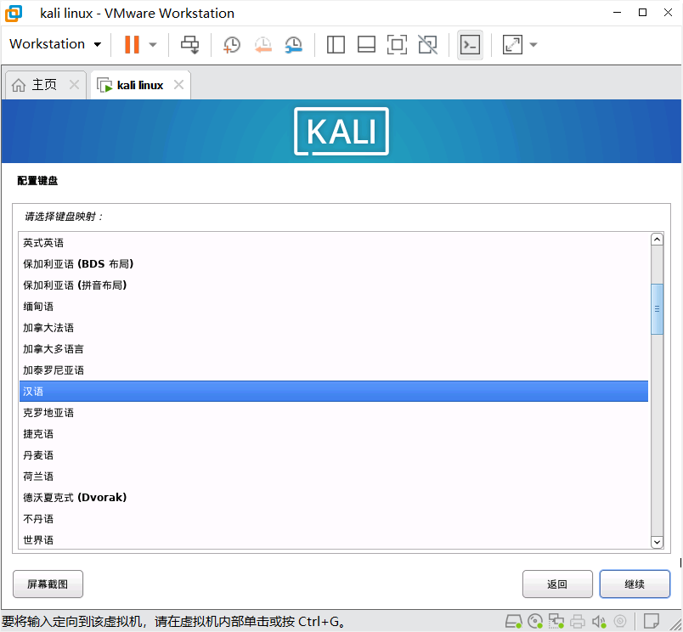The height and width of the screenshot is (632, 683).
Task: Enter full screen mode
Action: click(397, 44)
